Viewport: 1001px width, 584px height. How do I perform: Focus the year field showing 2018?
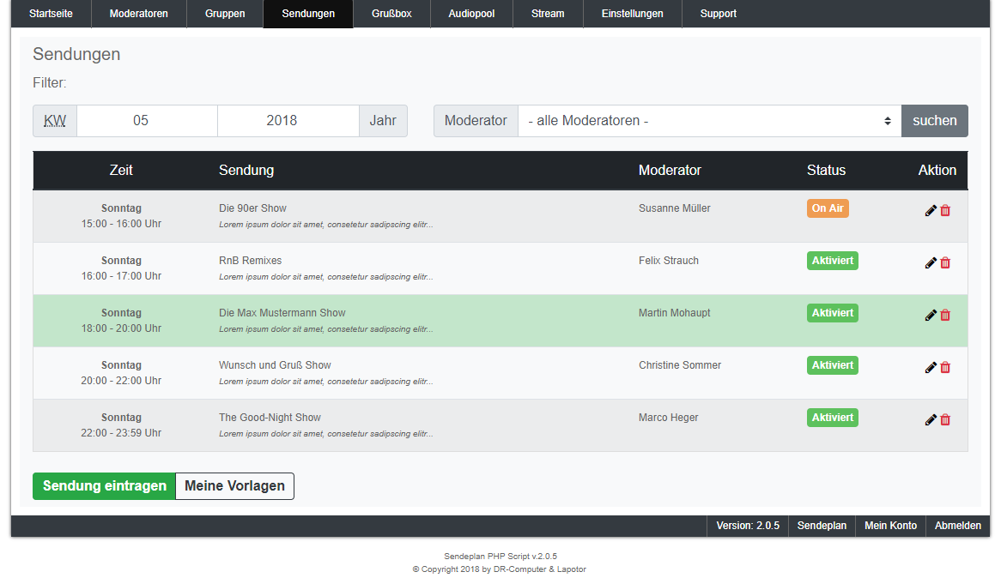[x=288, y=121]
